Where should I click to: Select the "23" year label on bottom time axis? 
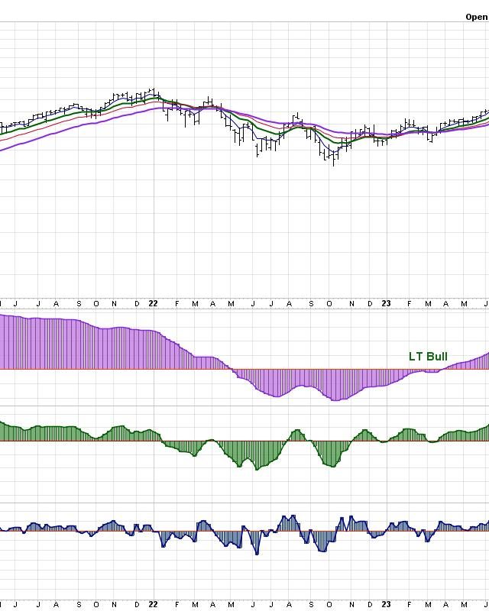[386, 603]
